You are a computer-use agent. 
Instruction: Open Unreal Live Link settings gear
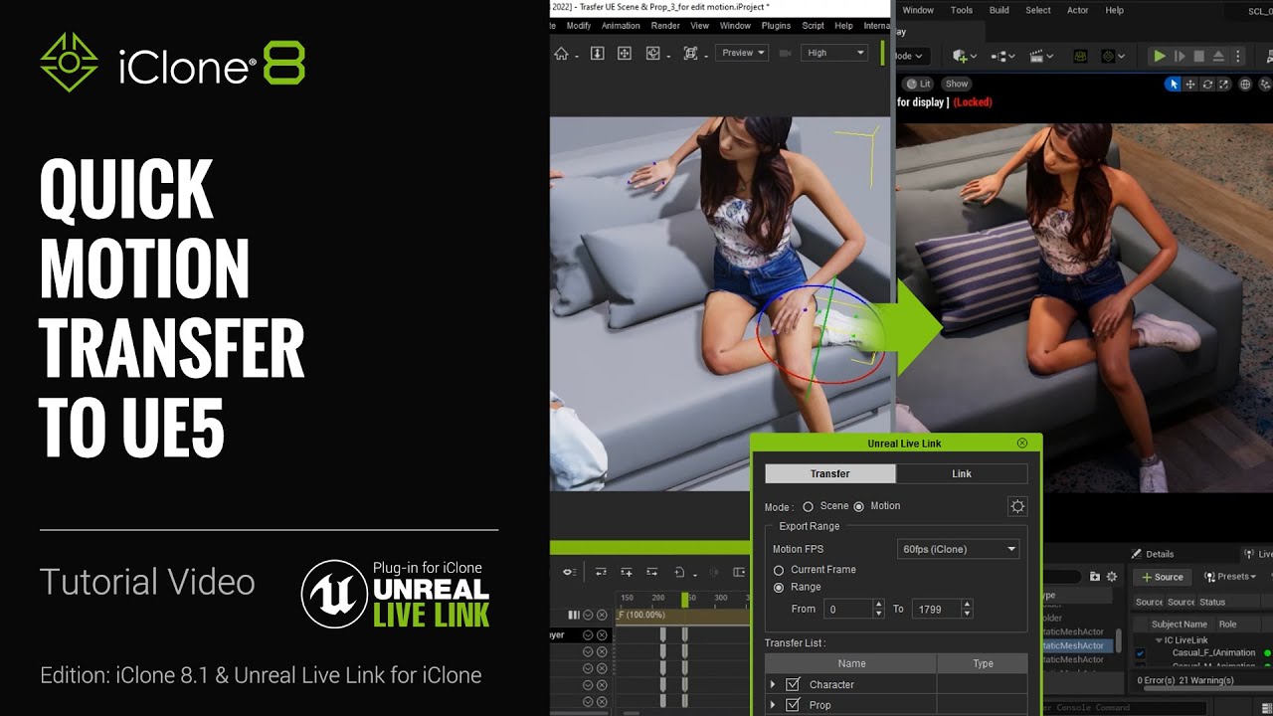[x=1017, y=506]
